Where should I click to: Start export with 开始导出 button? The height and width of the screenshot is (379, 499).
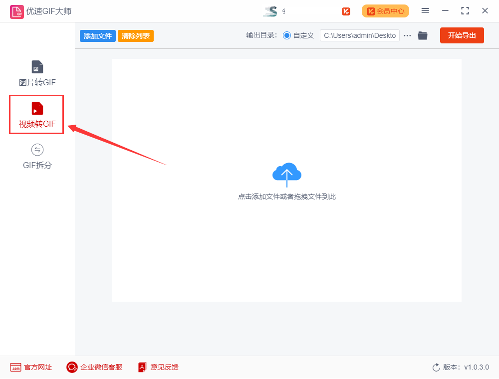pyautogui.click(x=462, y=35)
